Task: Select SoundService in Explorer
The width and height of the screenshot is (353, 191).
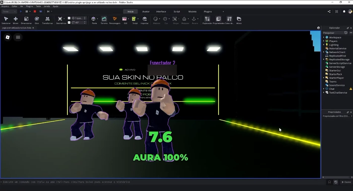Action: pyautogui.click(x=337, y=85)
